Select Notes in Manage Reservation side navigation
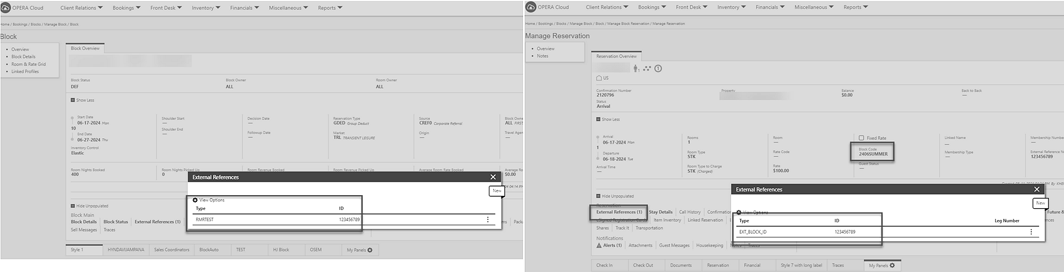Image resolution: width=1064 pixels, height=272 pixels. point(542,56)
